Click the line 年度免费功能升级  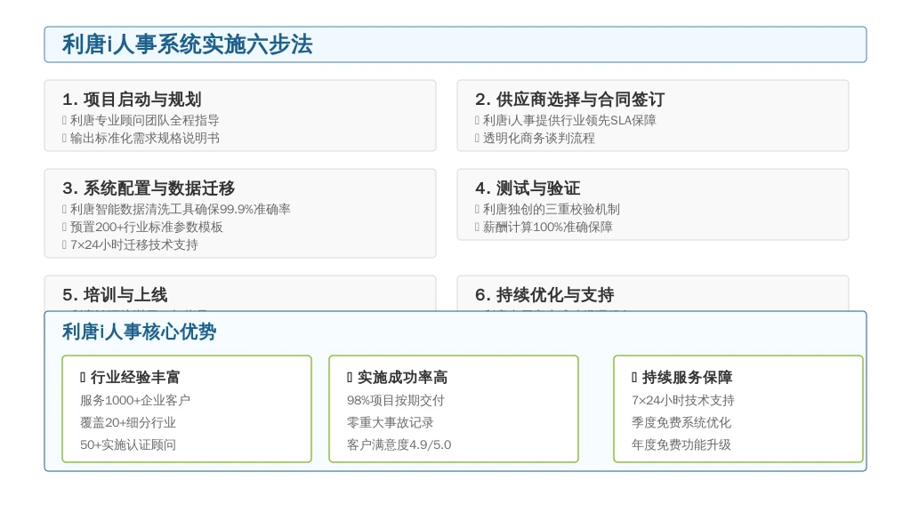(x=681, y=445)
